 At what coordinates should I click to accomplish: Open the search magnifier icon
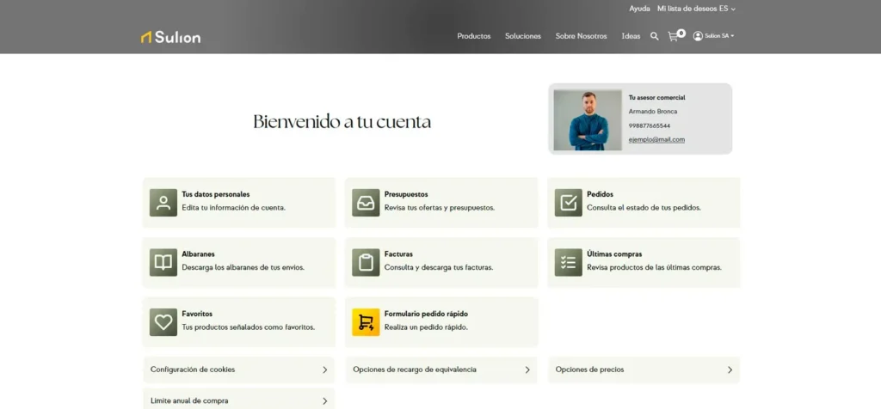654,36
